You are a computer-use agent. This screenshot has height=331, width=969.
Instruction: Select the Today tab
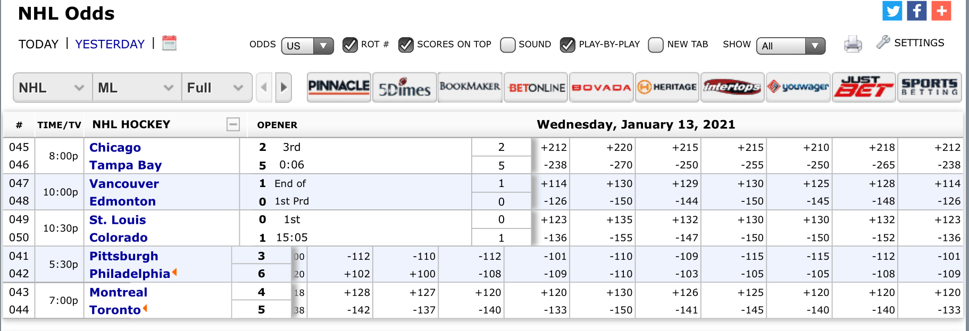click(x=38, y=44)
